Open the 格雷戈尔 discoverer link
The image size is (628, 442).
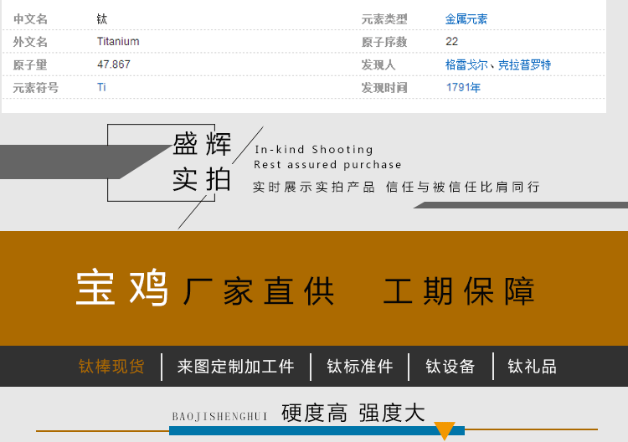coord(466,64)
